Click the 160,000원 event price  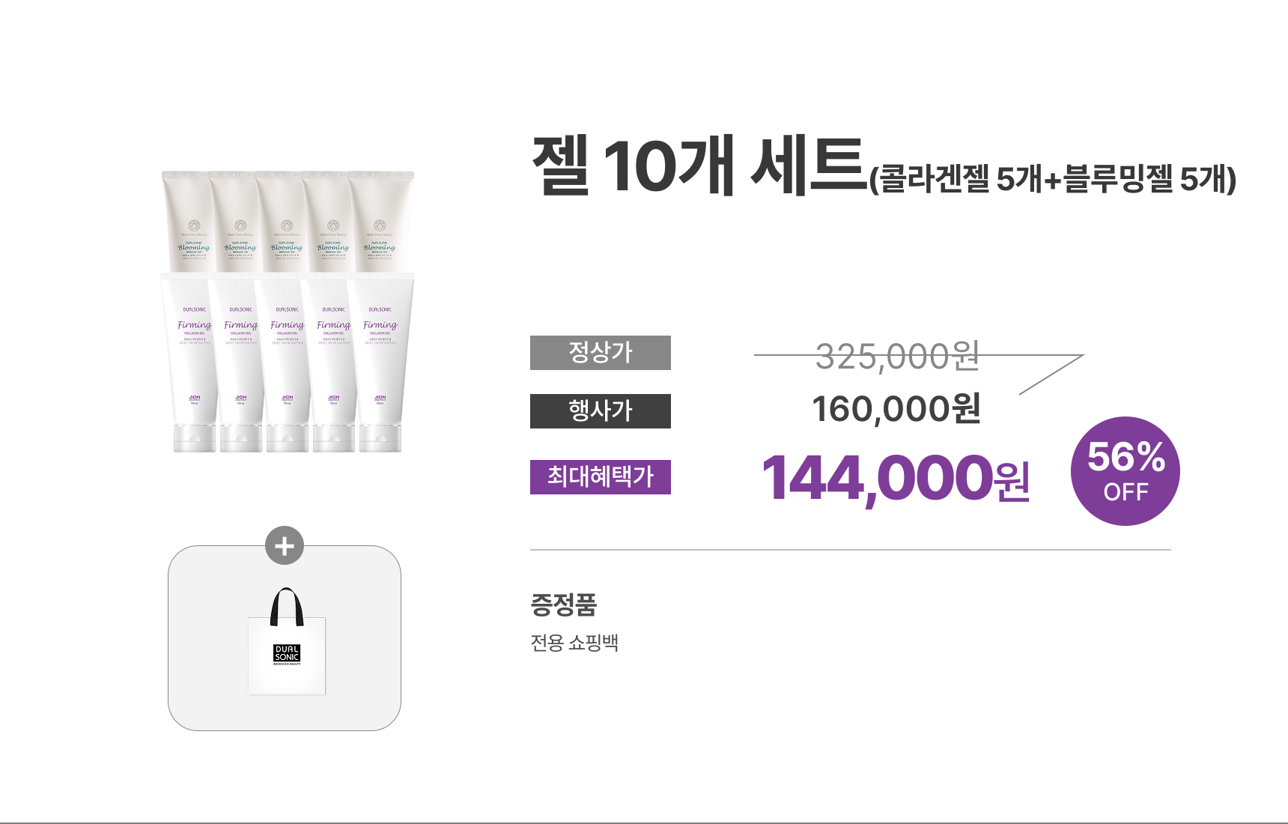click(896, 409)
